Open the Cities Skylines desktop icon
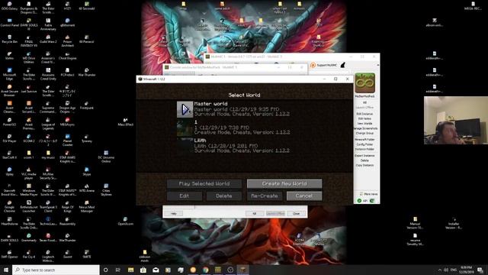 [106, 190]
